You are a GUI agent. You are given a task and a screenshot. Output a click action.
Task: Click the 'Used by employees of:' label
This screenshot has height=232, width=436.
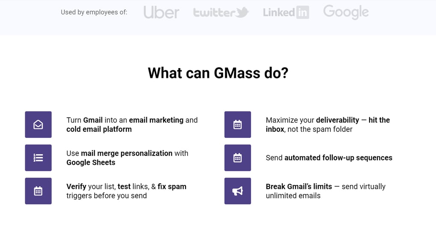94,12
